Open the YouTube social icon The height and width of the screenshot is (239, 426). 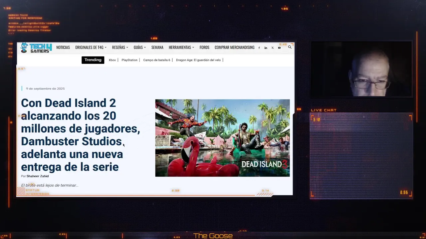pyautogui.click(x=279, y=48)
